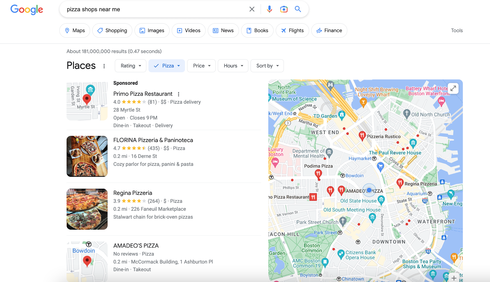The image size is (490, 282).
Task: Expand the Sort by dropdown
Action: [x=267, y=66]
